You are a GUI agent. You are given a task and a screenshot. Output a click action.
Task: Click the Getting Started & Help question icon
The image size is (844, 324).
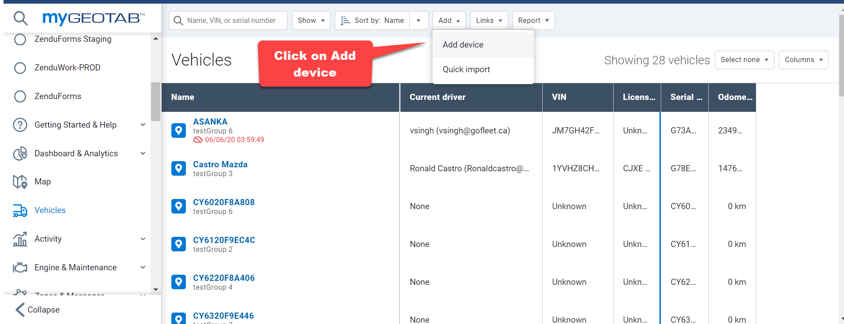20,125
